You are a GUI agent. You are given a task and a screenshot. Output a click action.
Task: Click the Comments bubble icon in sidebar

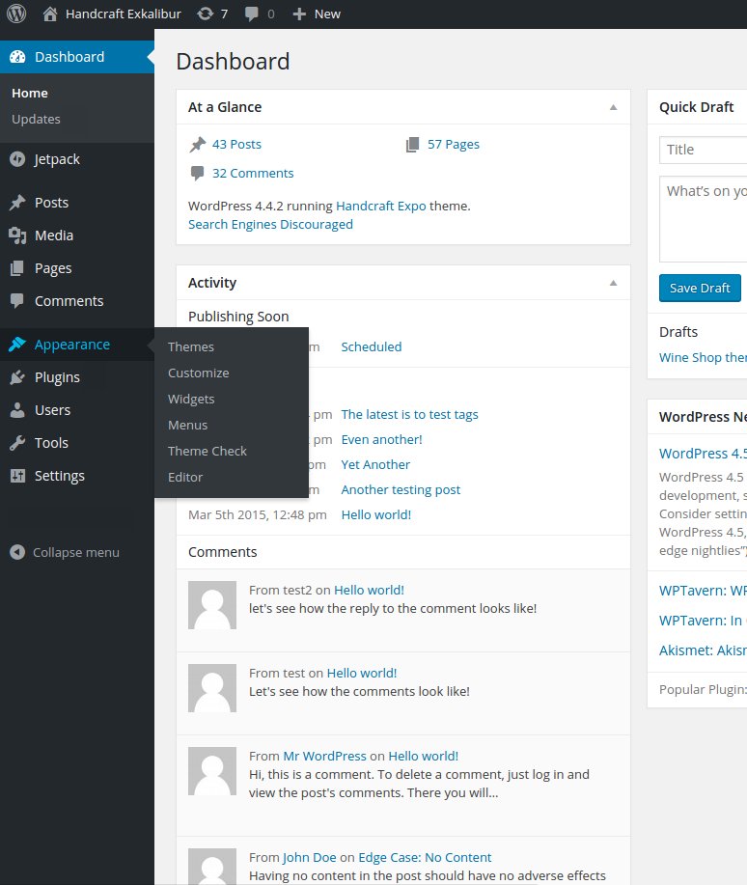tap(17, 301)
